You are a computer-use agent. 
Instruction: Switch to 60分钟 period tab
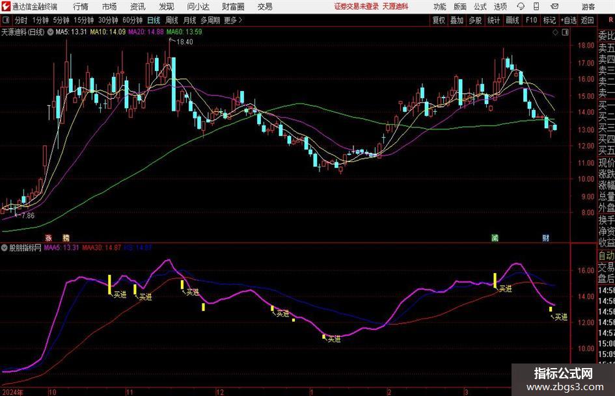(133, 20)
